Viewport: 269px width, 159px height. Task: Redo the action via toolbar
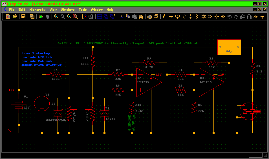[236, 17]
